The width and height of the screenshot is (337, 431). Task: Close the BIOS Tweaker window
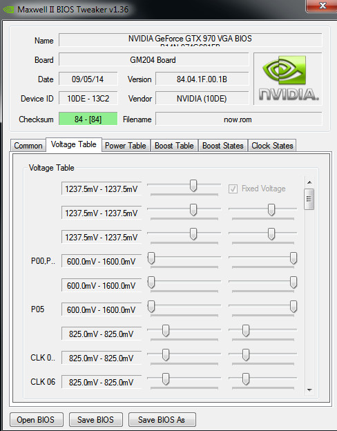coord(322,6)
